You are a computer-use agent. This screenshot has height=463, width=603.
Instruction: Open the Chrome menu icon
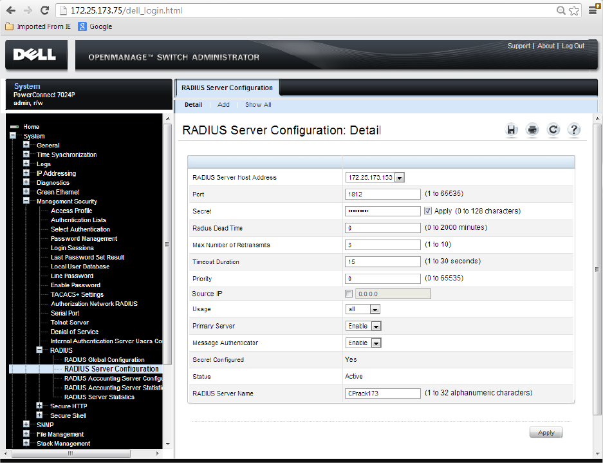pos(593,10)
